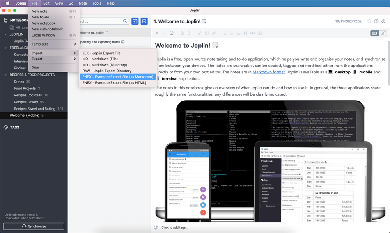Screen dimensions: 390x233
Task: Open note in external editor icon
Action: coord(172,33)
